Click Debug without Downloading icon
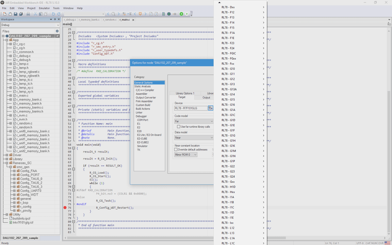392x245 pixels. click(x=187, y=14)
